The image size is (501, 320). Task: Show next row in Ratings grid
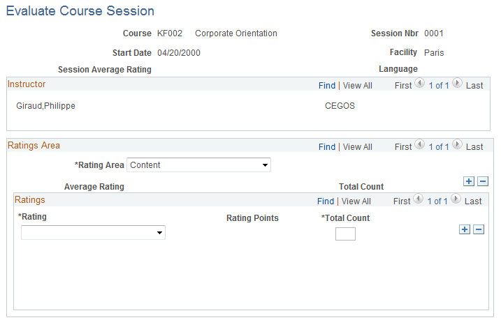pos(456,200)
